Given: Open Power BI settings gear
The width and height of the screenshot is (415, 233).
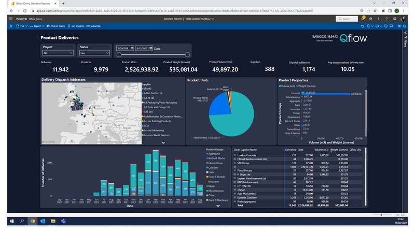Looking at the screenshot, I should click(x=370, y=19).
